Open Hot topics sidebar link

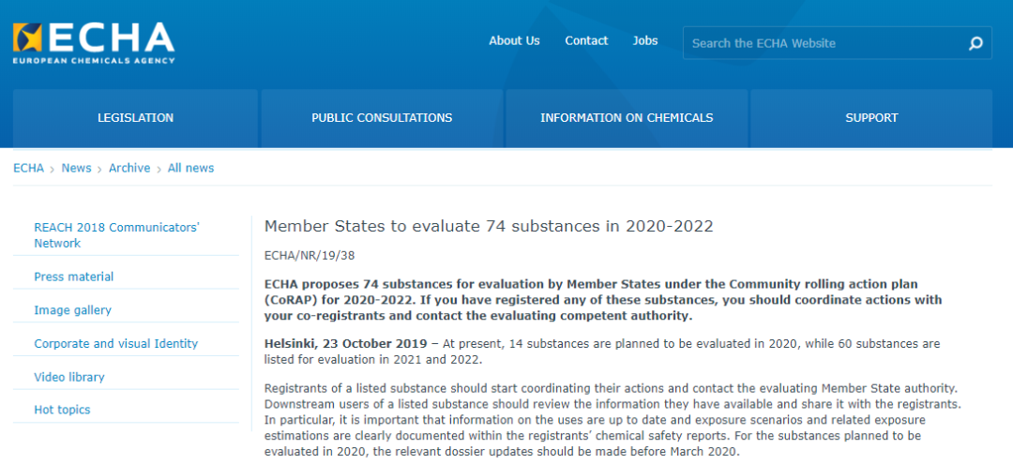click(x=62, y=410)
